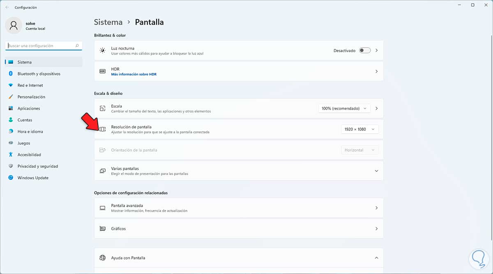Viewport: 493px width, 274px height.
Task: Click the search magnifier icon
Action: (x=77, y=46)
